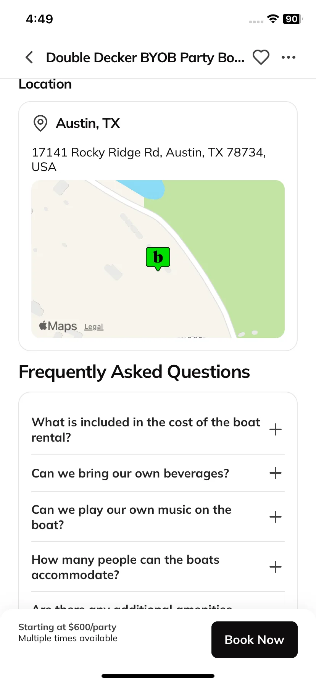Tap the plus icon next to beverages question
This screenshot has width=316, height=684.
click(276, 473)
